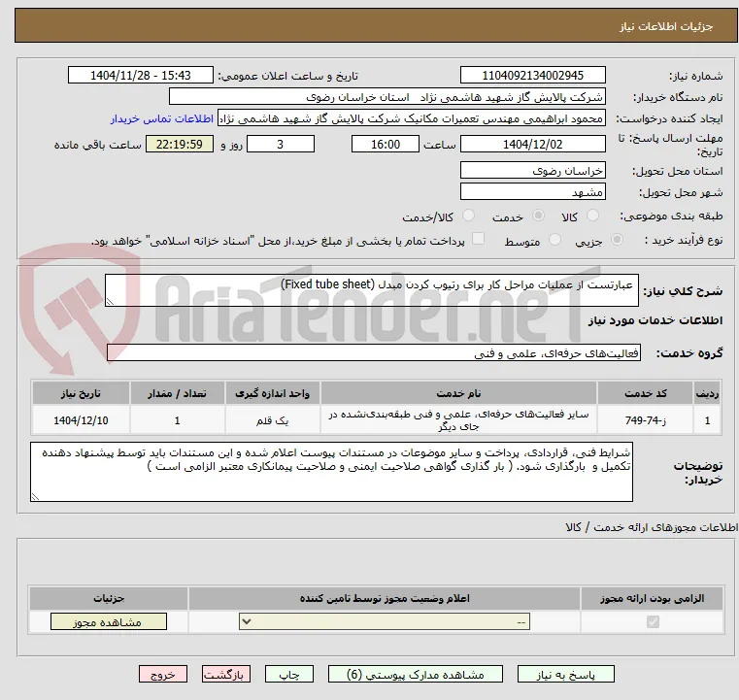Click the announcement date field 1404/11/28 - 15:43
Screen dimensions: 739x700
141,76
